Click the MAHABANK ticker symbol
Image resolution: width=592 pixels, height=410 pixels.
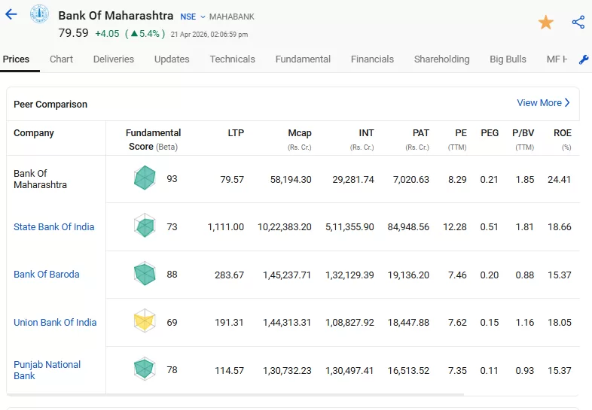(x=232, y=17)
